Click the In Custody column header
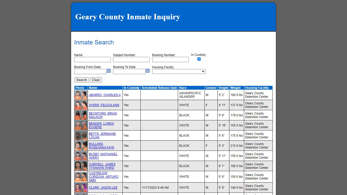Screen dimensions: 347x195 tap(132, 88)
